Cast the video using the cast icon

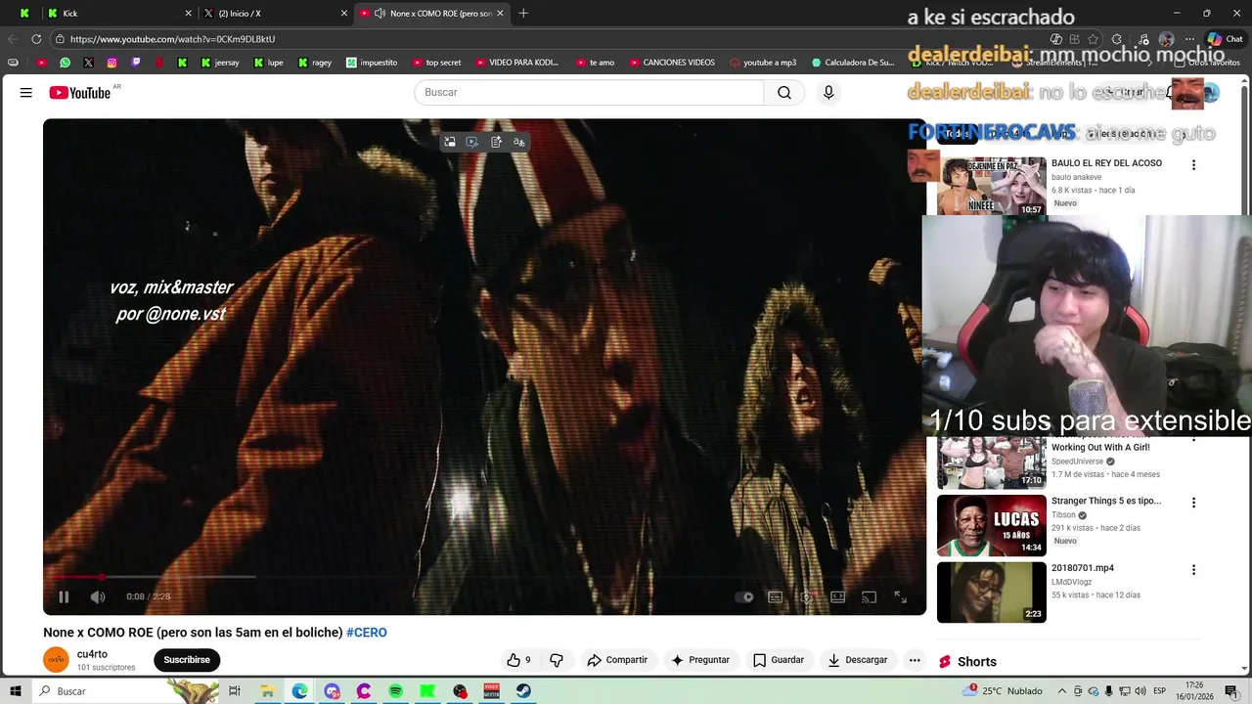pyautogui.click(x=869, y=596)
